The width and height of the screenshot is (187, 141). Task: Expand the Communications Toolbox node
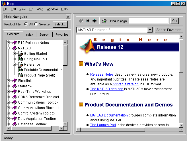click(9, 102)
